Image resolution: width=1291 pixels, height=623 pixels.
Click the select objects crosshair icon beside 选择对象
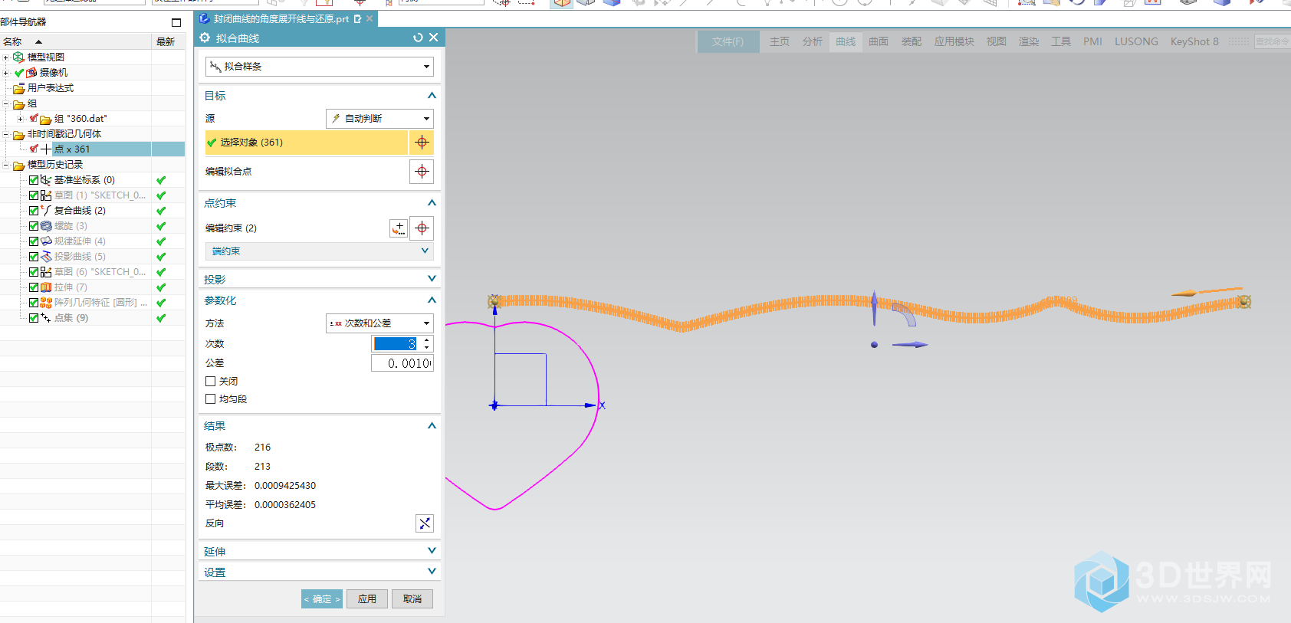point(422,143)
